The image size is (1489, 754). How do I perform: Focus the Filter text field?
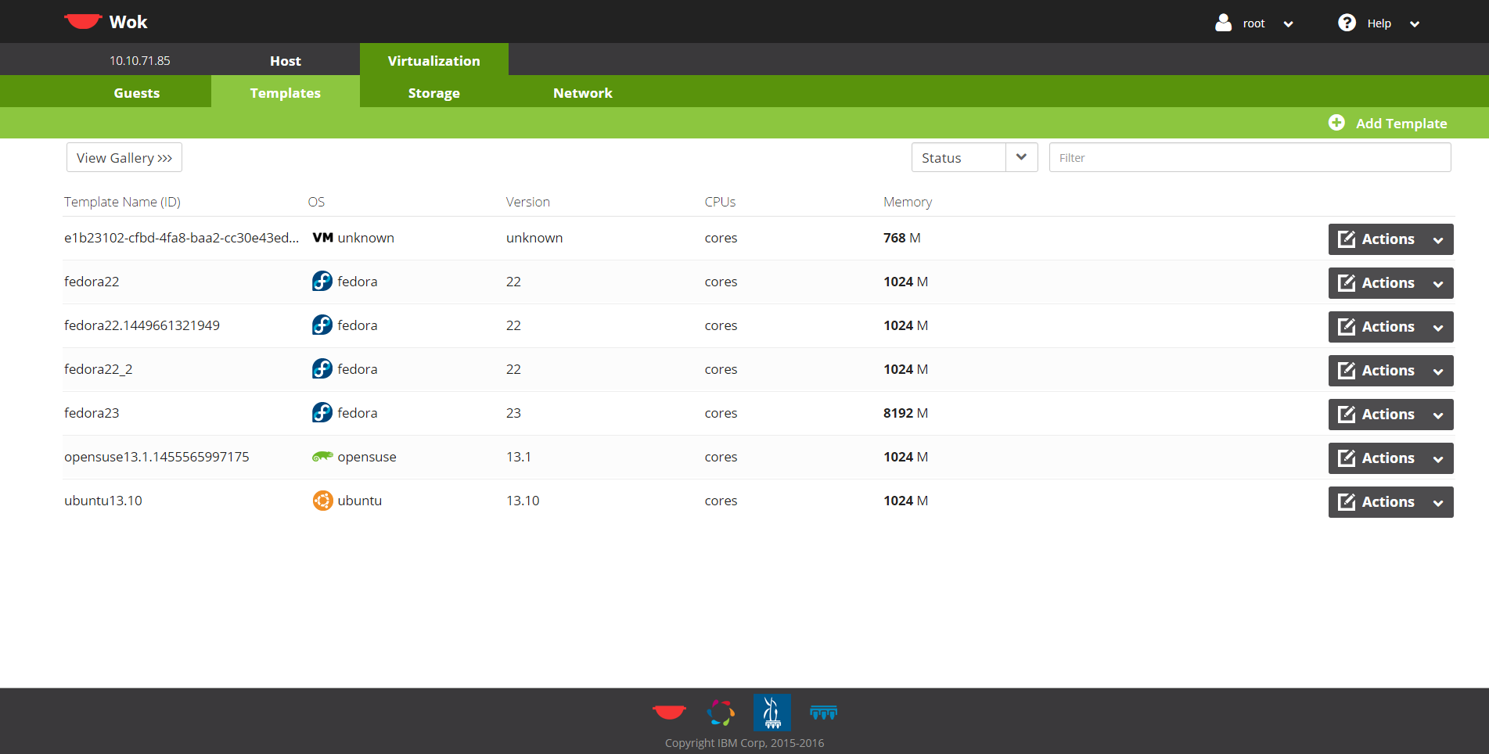click(x=1250, y=157)
